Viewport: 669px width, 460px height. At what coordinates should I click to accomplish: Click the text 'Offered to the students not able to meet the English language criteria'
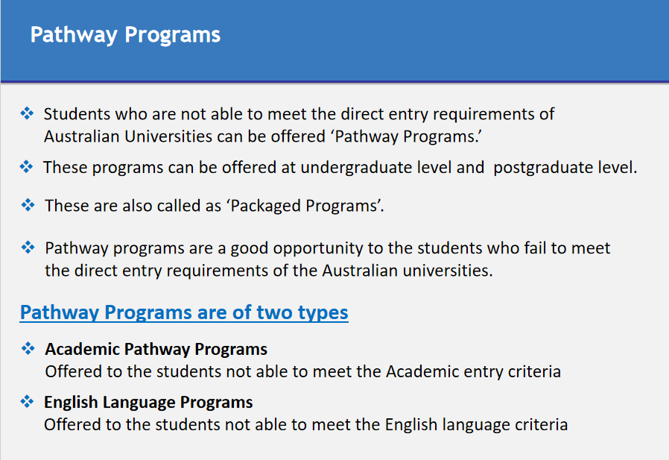click(306, 424)
